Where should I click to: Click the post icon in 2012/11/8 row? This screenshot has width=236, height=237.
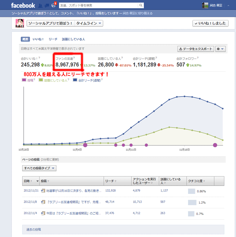pyautogui.click(x=43, y=202)
